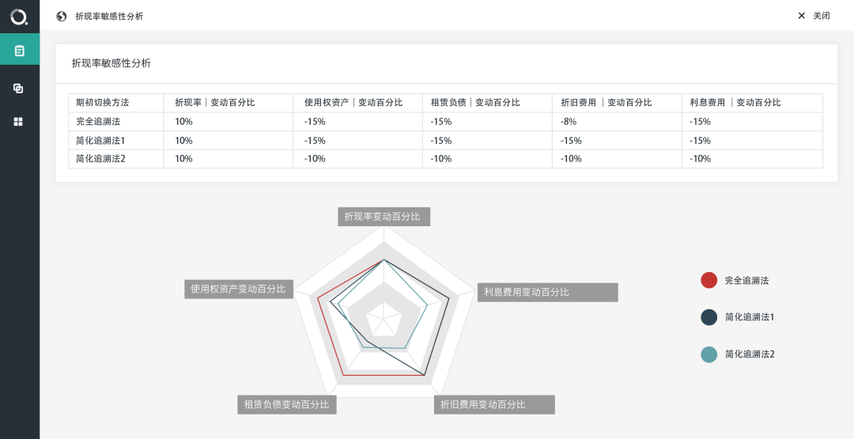This screenshot has width=854, height=439.
Task: Select the 简化追溯法1 table row
Action: pos(445,141)
